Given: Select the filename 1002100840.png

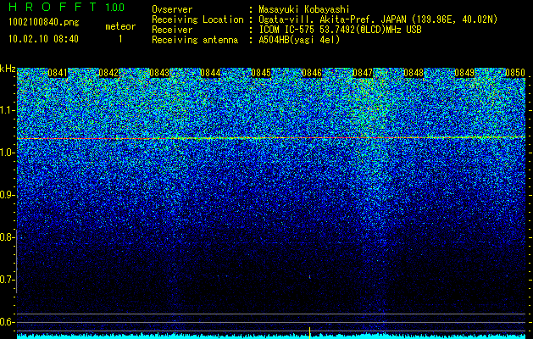Looking at the screenshot, I should click(x=44, y=23).
